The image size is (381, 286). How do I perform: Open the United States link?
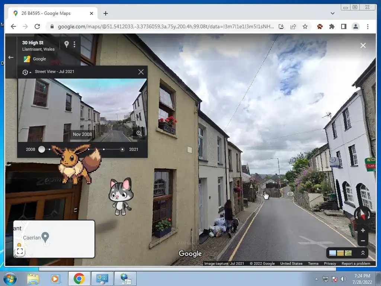pos(291,263)
